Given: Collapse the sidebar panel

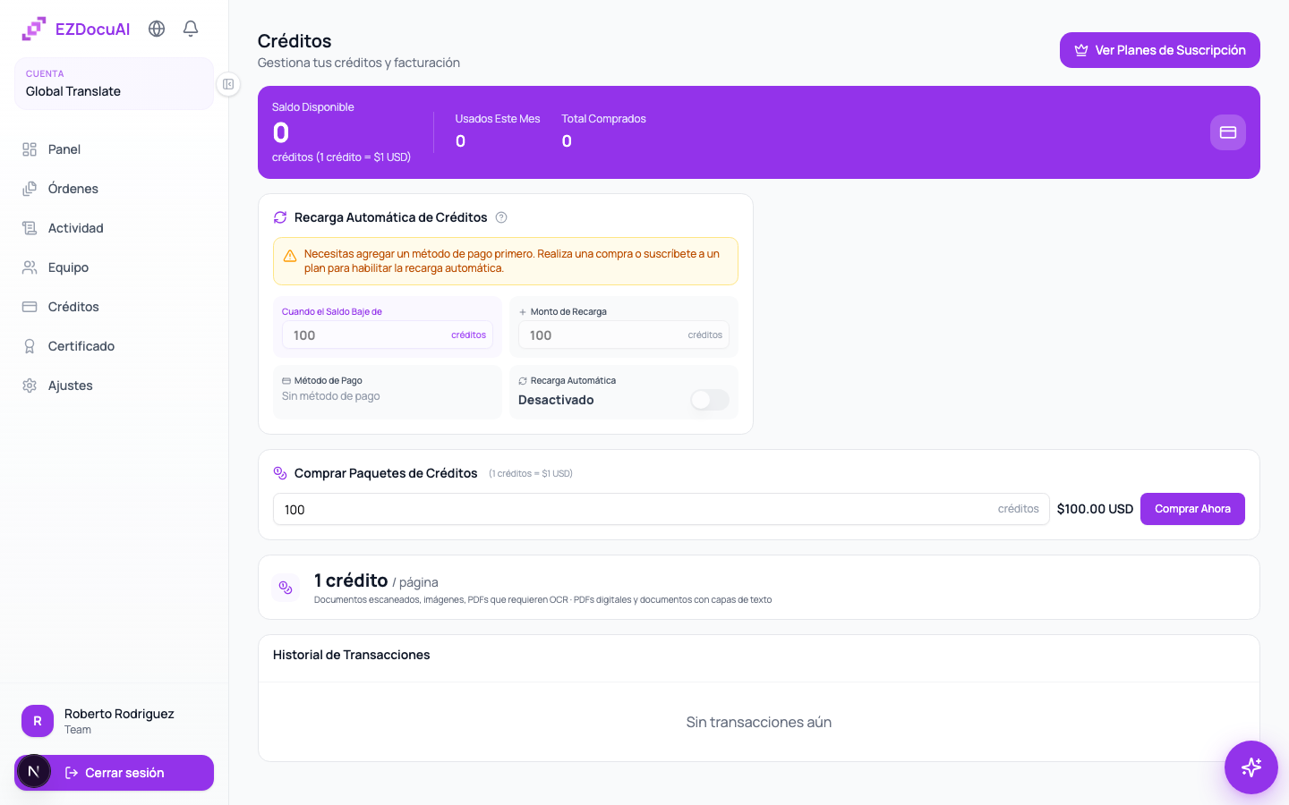Looking at the screenshot, I should coord(228,84).
